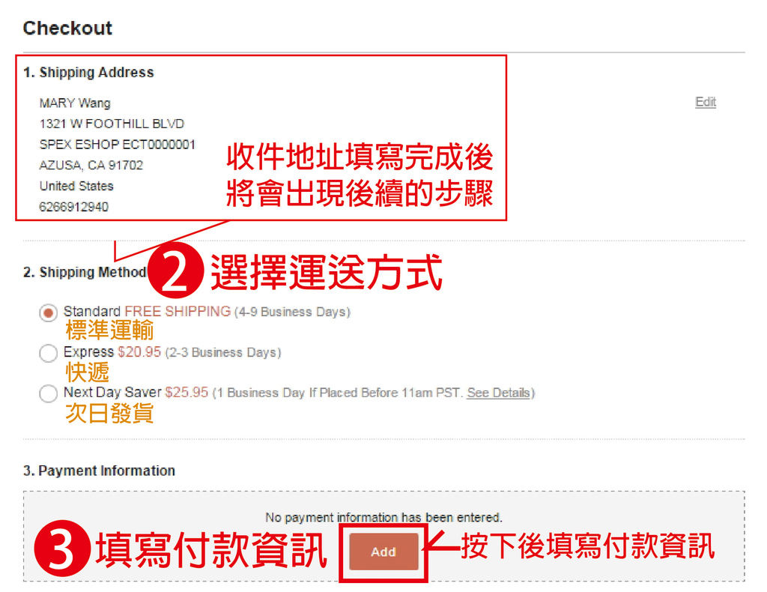Click the red circled number 2 badge

[x=175, y=271]
